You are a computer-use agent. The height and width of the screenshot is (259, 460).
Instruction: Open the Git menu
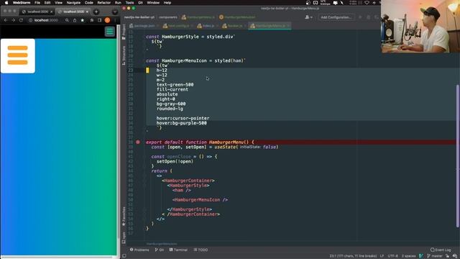pyautogui.click(x=140, y=3)
